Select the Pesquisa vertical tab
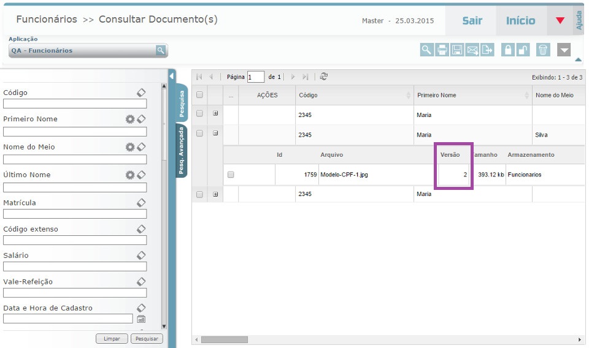The image size is (589, 348). (182, 104)
